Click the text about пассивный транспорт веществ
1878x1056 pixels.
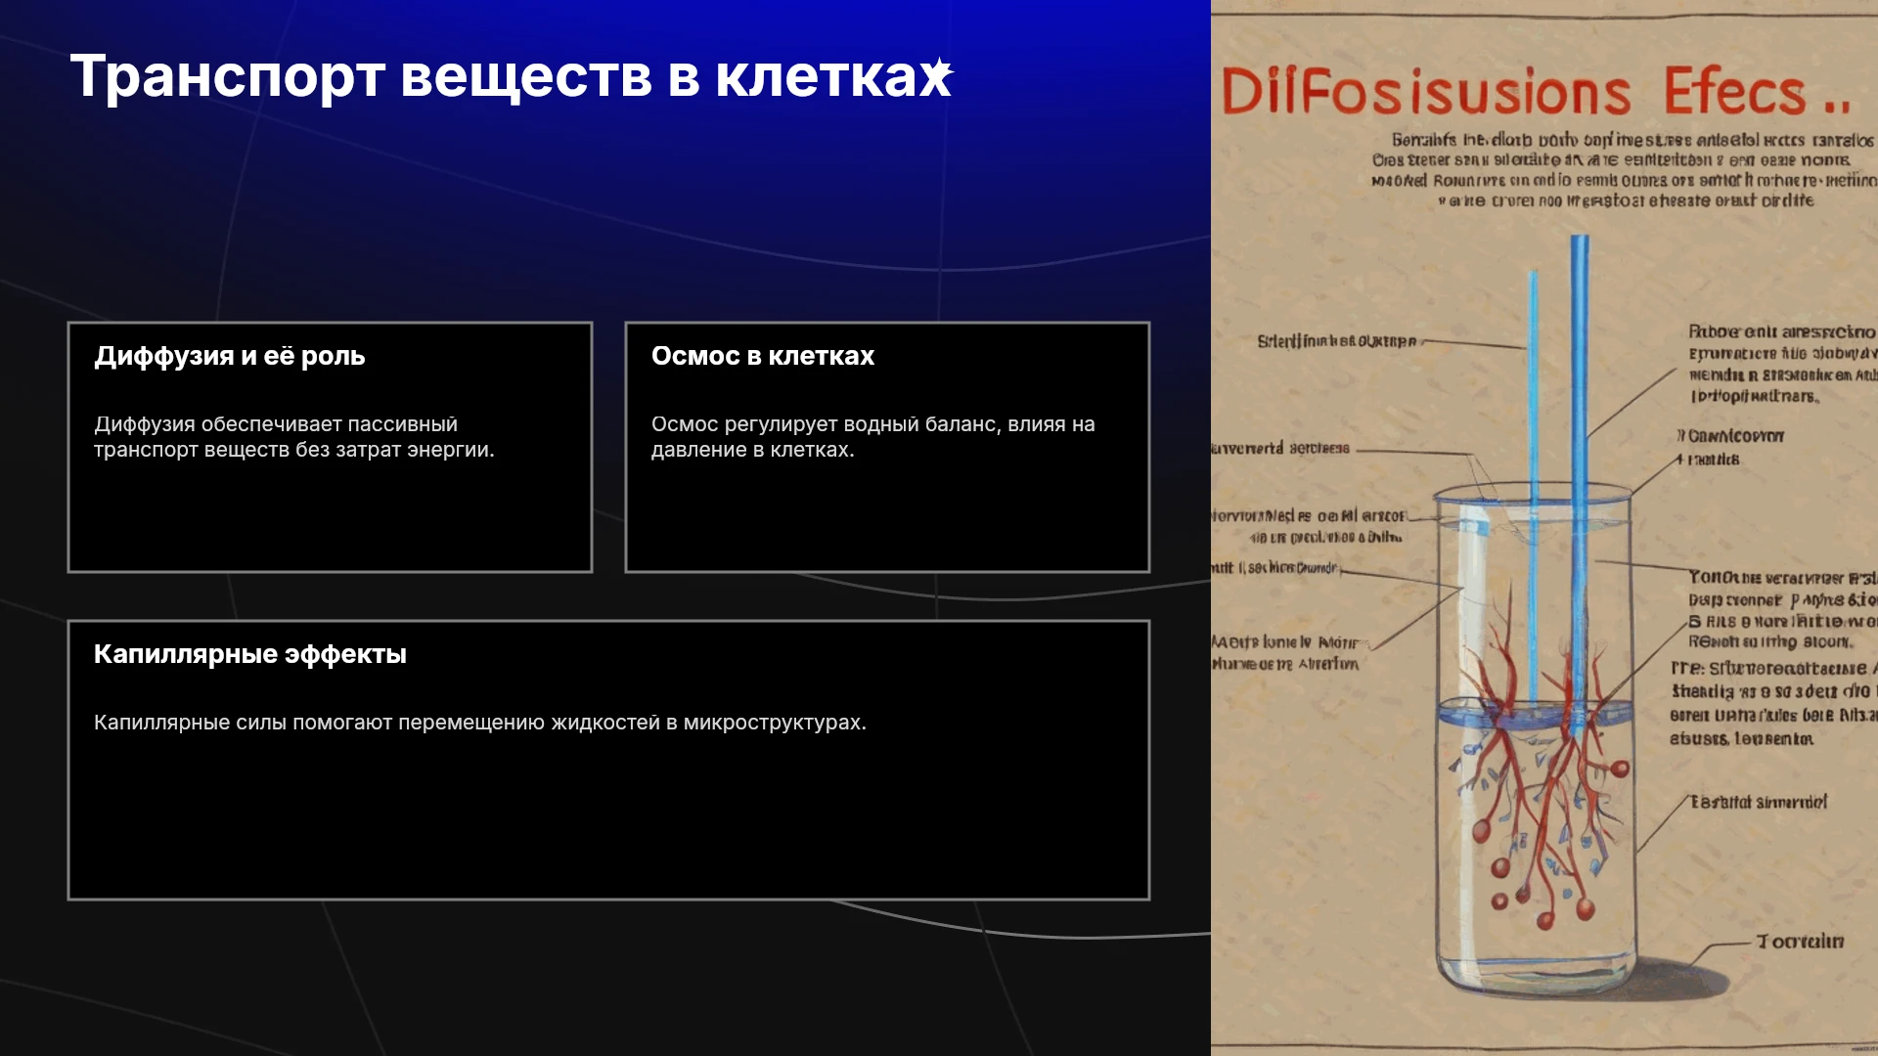(294, 437)
